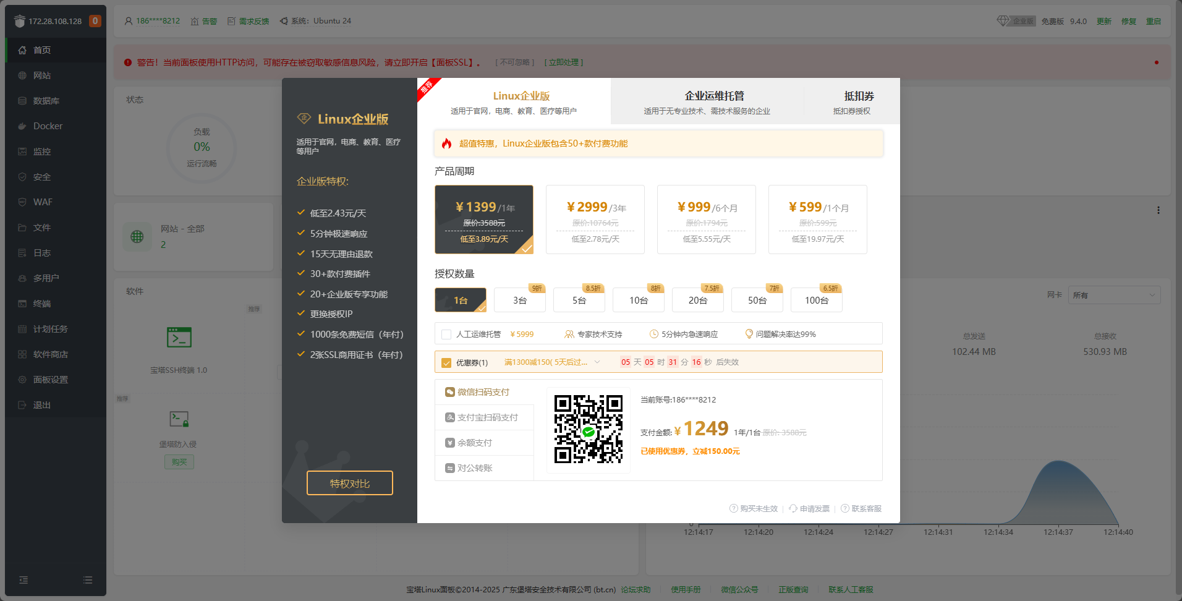Viewport: 1182px width, 601px height.
Task: Click 联系客服 link in dialog footer
Action: (x=861, y=509)
